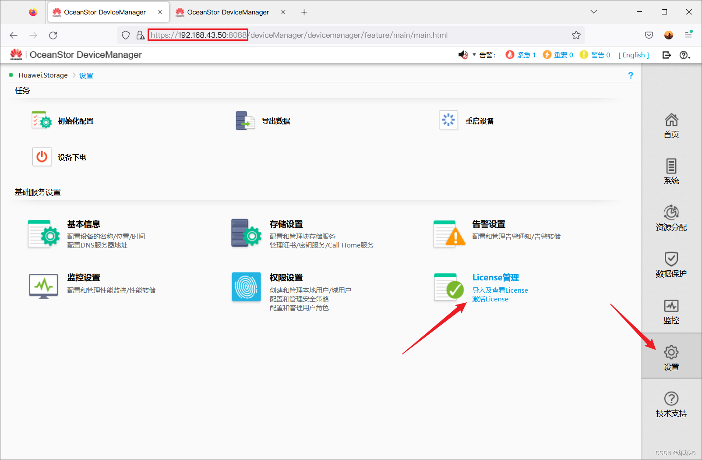The height and width of the screenshot is (460, 702).
Task: Click the 导入及查看License link
Action: click(x=500, y=290)
